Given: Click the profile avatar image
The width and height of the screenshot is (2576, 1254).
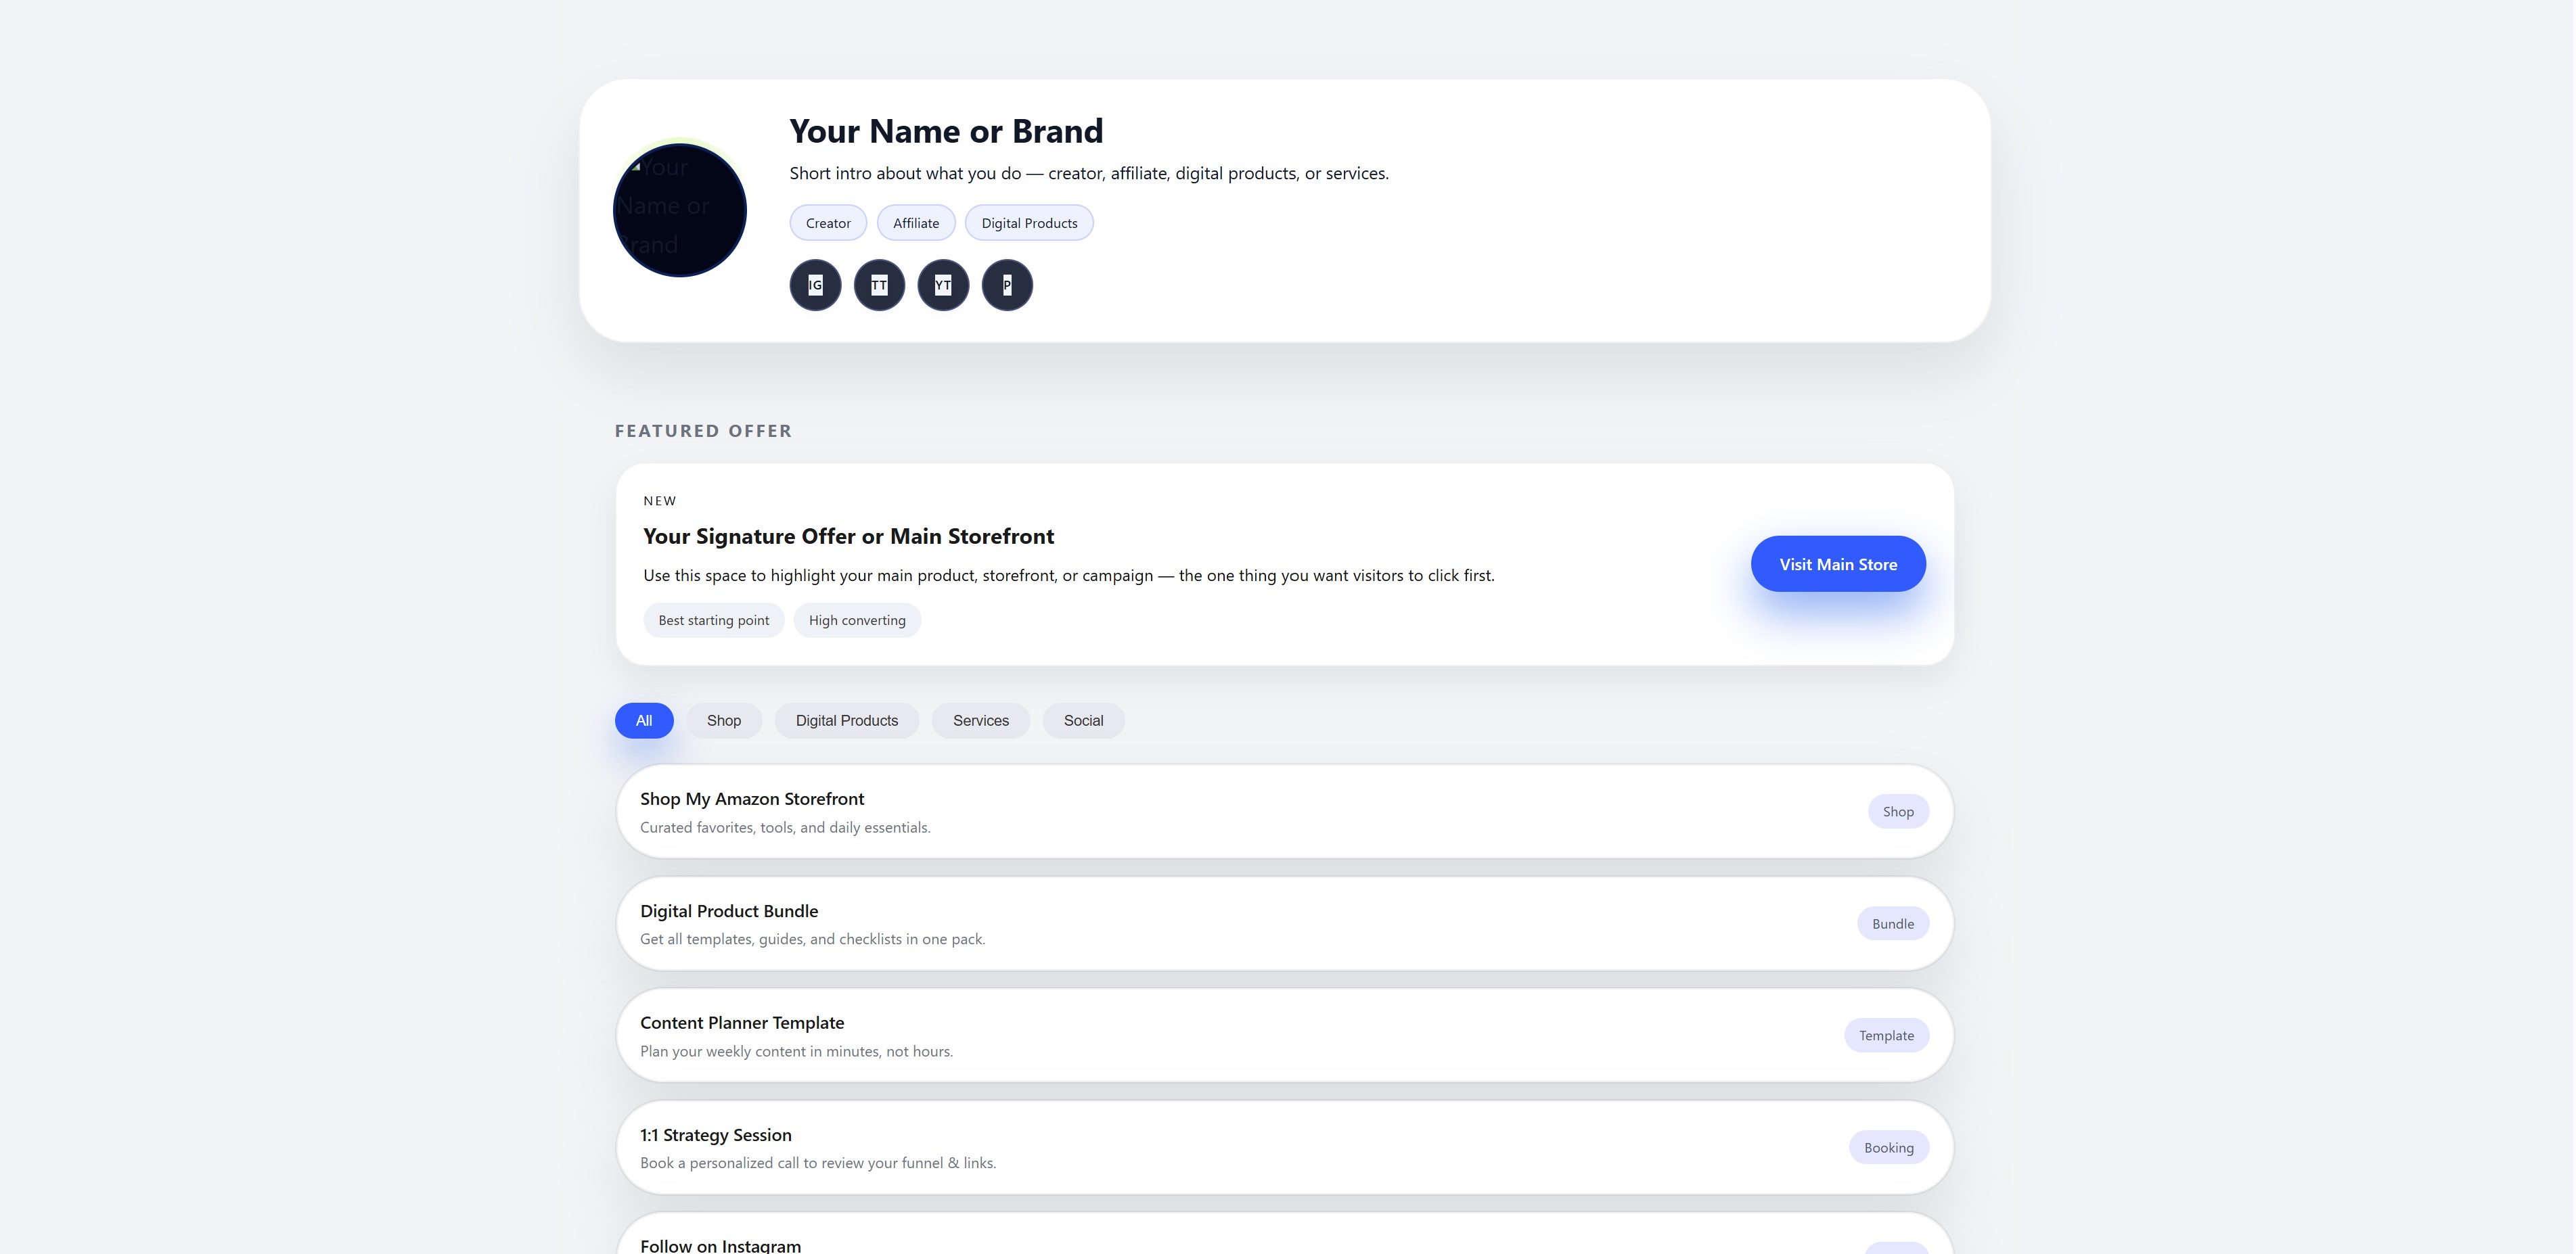Looking at the screenshot, I should click(679, 210).
